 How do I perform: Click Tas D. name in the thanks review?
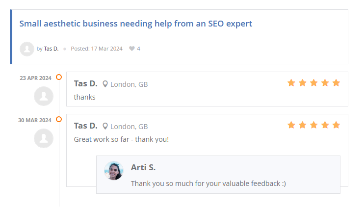[x=86, y=83]
